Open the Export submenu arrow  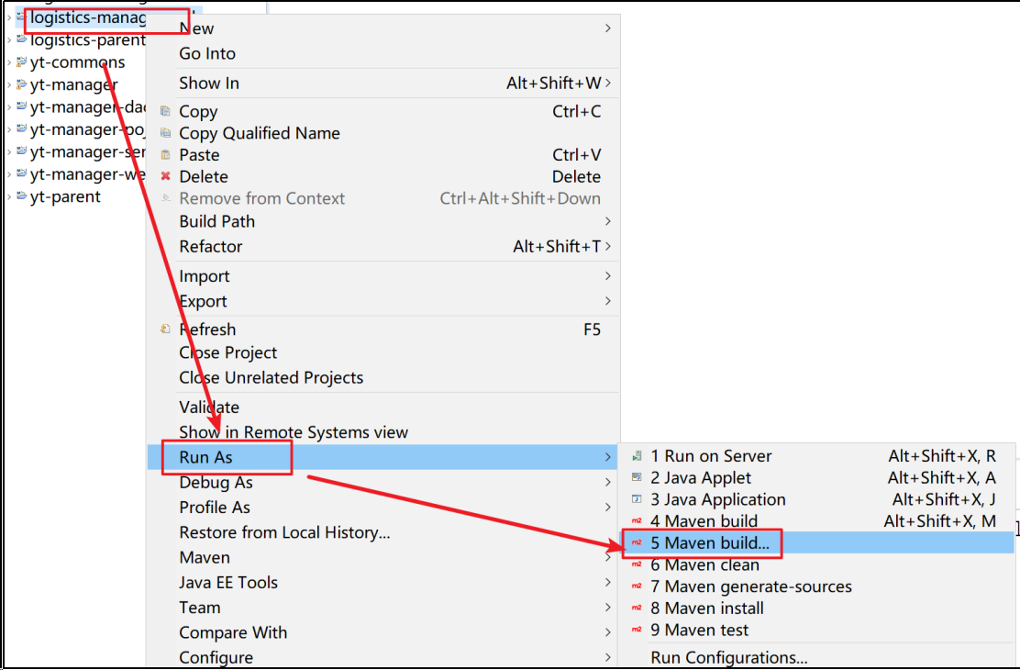pyautogui.click(x=607, y=301)
